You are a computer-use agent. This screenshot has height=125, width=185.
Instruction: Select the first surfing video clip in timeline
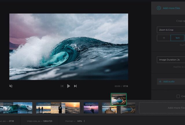16,108
